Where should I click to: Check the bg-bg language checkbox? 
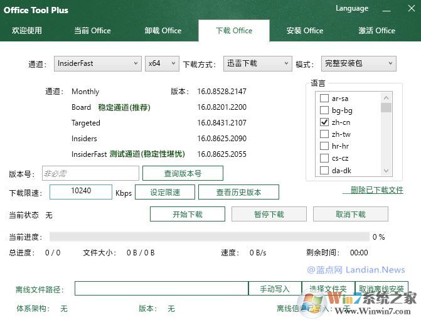tap(324, 110)
